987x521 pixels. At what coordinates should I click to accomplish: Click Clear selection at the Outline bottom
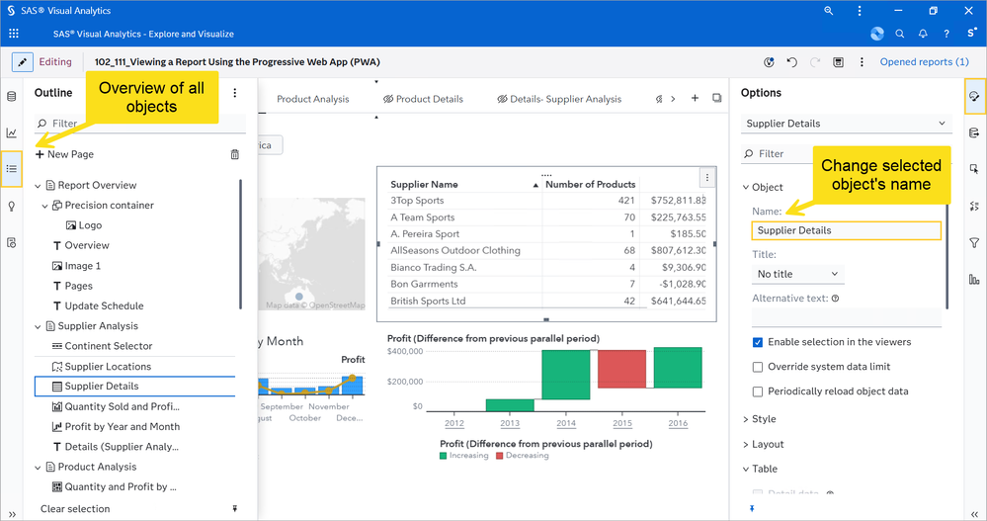point(75,508)
